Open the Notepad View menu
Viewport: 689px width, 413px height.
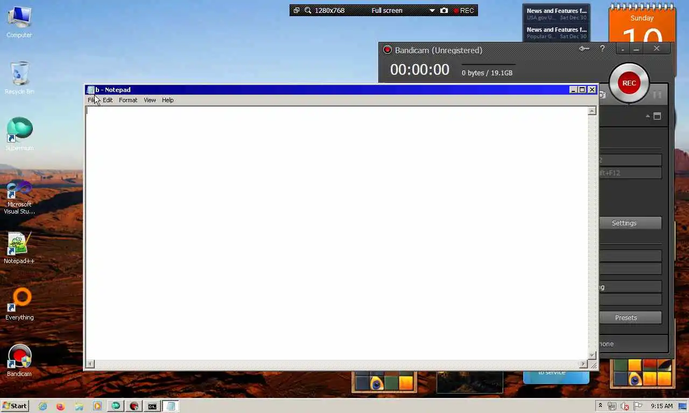[x=150, y=100]
